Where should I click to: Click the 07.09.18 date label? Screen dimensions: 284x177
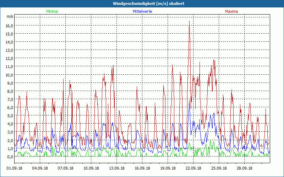(x=65, y=168)
